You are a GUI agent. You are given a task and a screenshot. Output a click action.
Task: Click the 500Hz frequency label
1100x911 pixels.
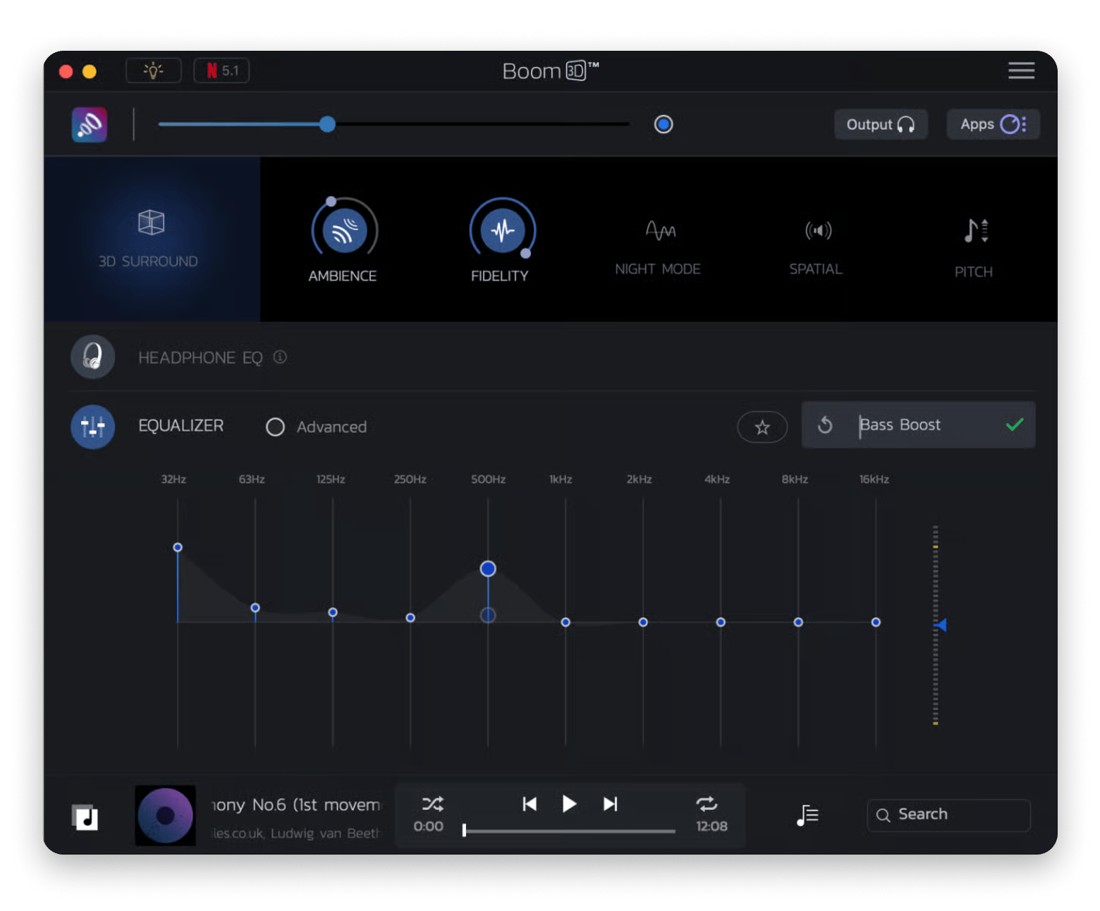pyautogui.click(x=488, y=479)
